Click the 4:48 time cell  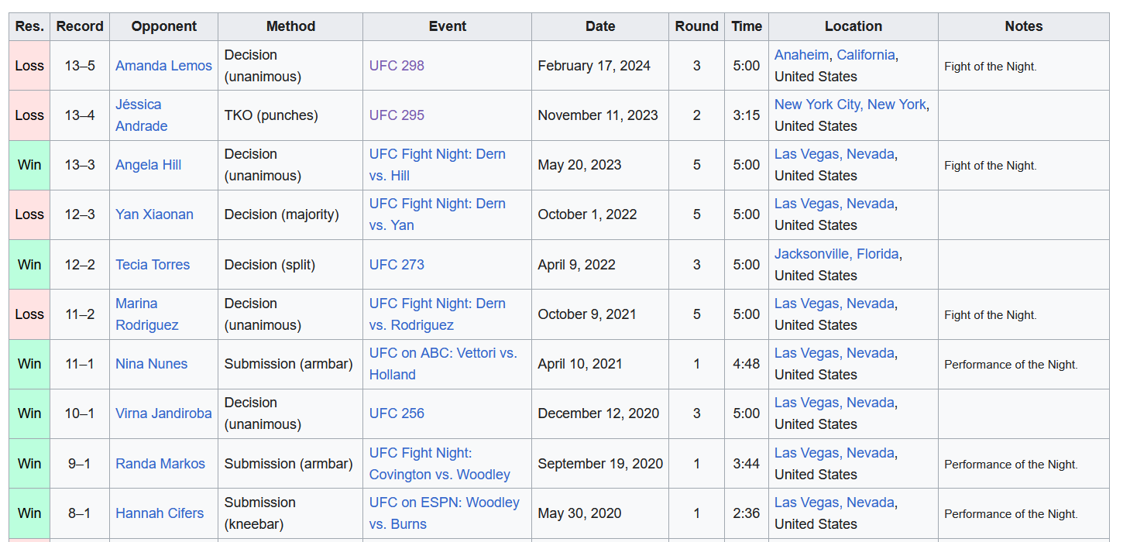(x=747, y=364)
